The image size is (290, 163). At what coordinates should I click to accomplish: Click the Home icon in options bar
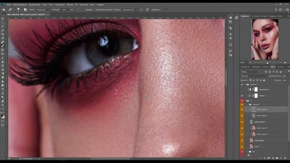tap(4, 10)
